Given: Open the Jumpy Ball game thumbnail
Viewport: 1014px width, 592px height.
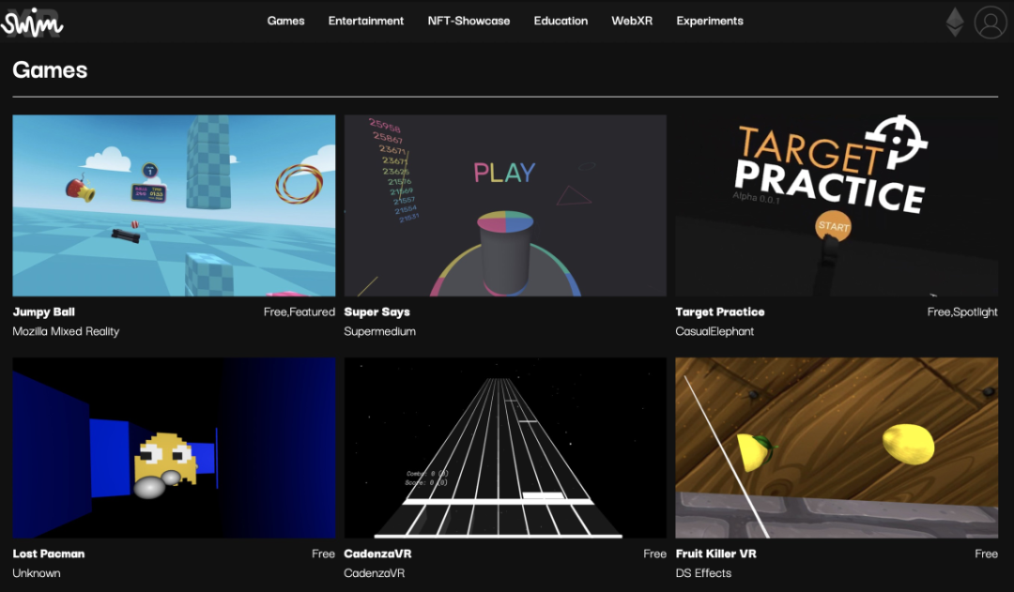Looking at the screenshot, I should [174, 205].
